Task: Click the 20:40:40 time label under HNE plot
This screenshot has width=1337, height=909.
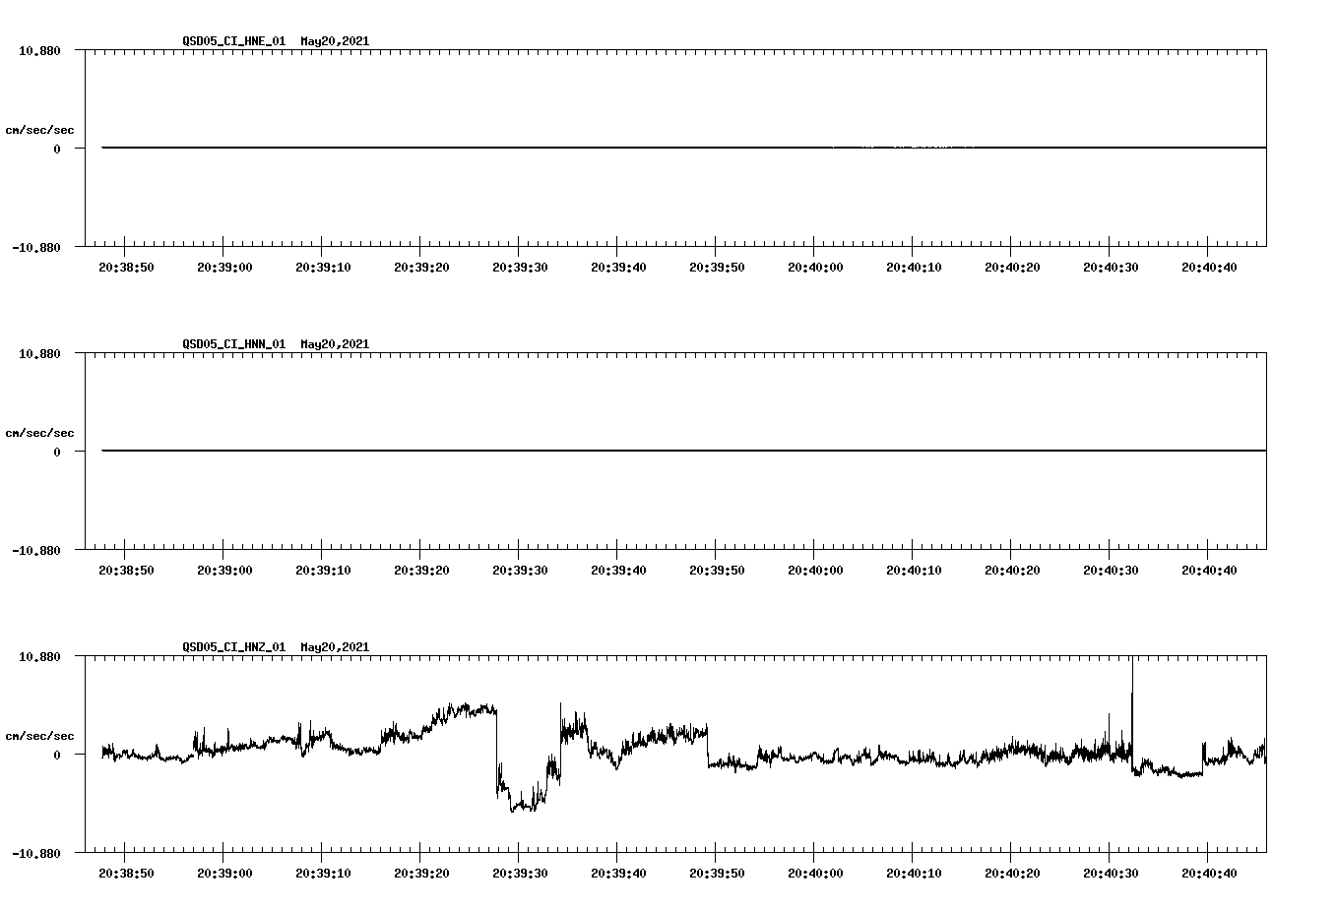Action: 1209,267
